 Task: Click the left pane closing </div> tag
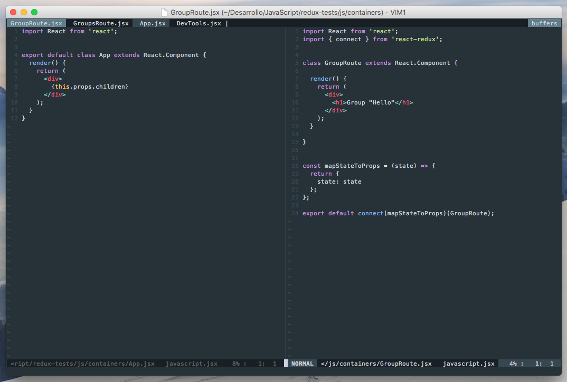[x=54, y=94]
